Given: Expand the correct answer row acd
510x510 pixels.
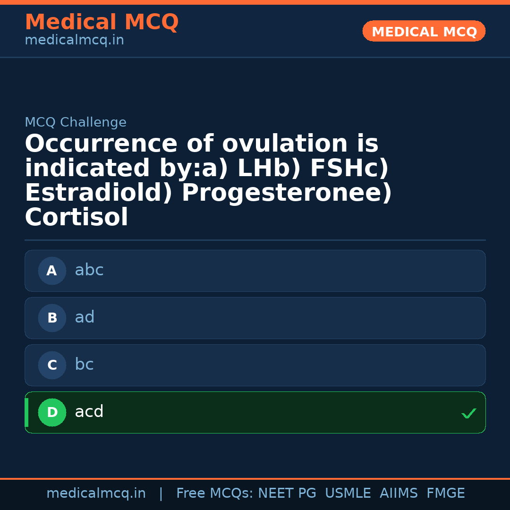Looking at the screenshot, I should 255,412.
